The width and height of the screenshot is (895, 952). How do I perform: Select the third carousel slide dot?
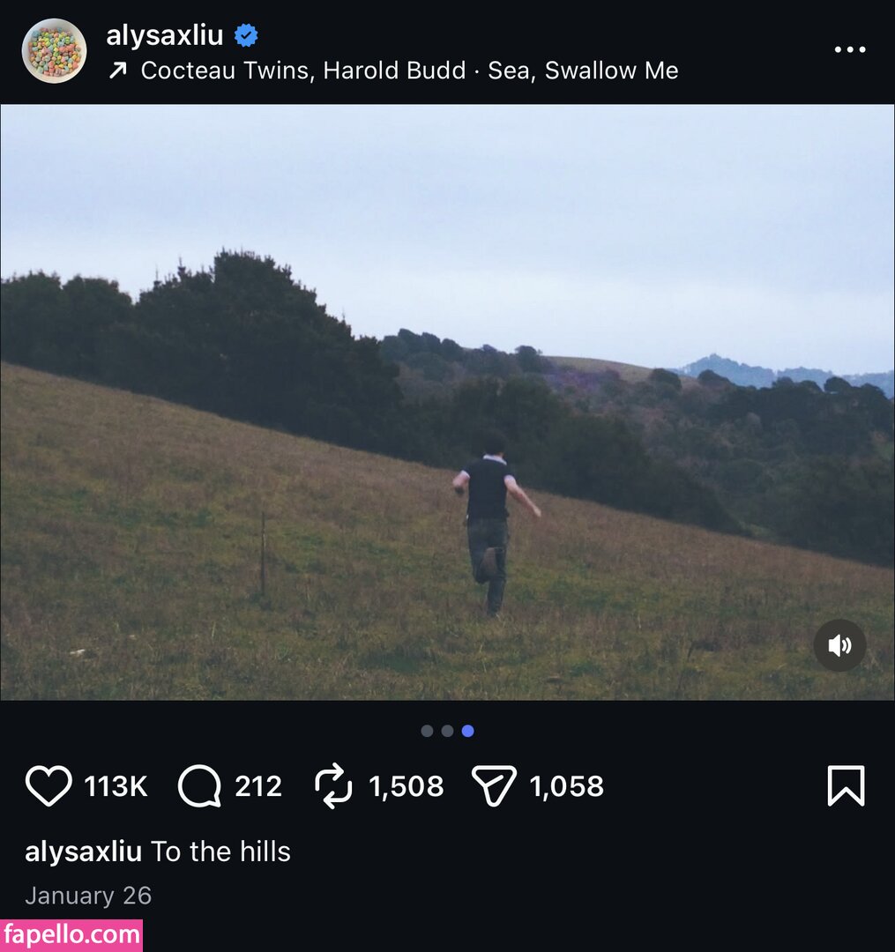tap(467, 731)
